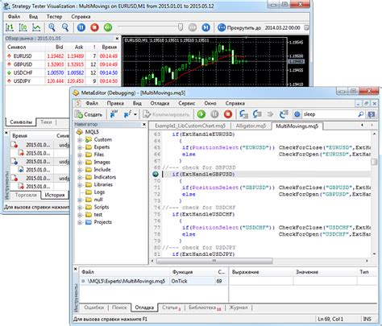Start debugging with the green play icon

[x=201, y=114]
